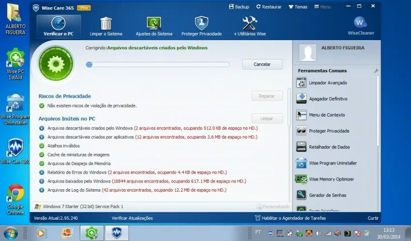This screenshot has width=411, height=241.
Task: Click Verificar Atualizações link
Action: pyautogui.click(x=132, y=218)
